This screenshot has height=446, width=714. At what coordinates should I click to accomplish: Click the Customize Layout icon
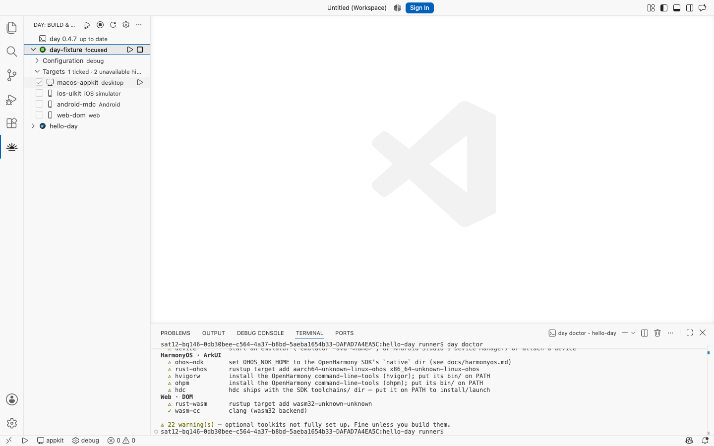pyautogui.click(x=651, y=8)
